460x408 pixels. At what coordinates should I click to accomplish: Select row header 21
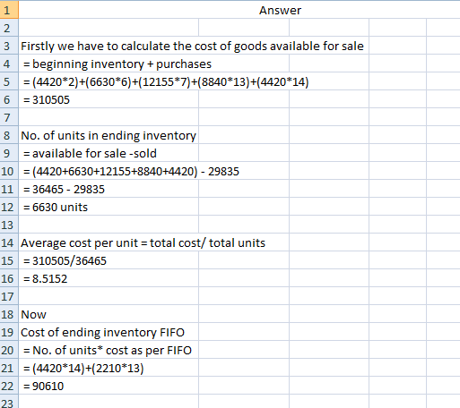[x=9, y=368]
